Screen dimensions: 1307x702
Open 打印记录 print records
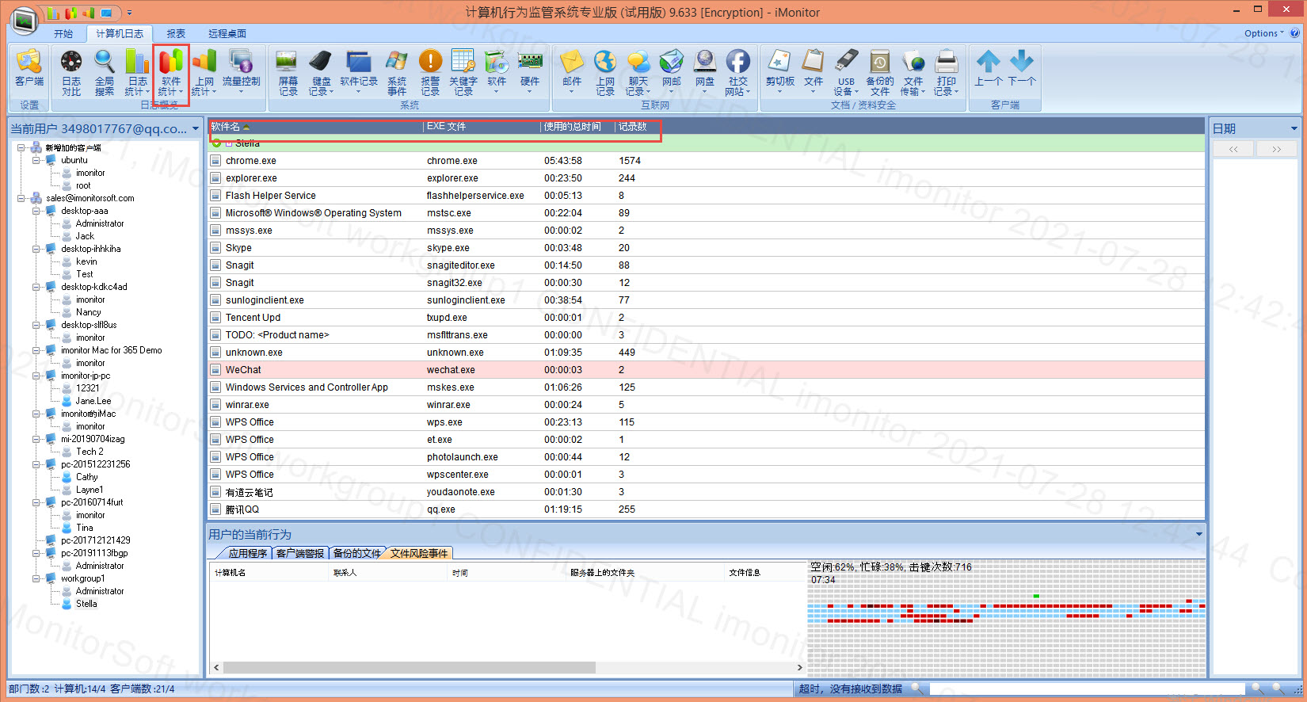point(947,73)
